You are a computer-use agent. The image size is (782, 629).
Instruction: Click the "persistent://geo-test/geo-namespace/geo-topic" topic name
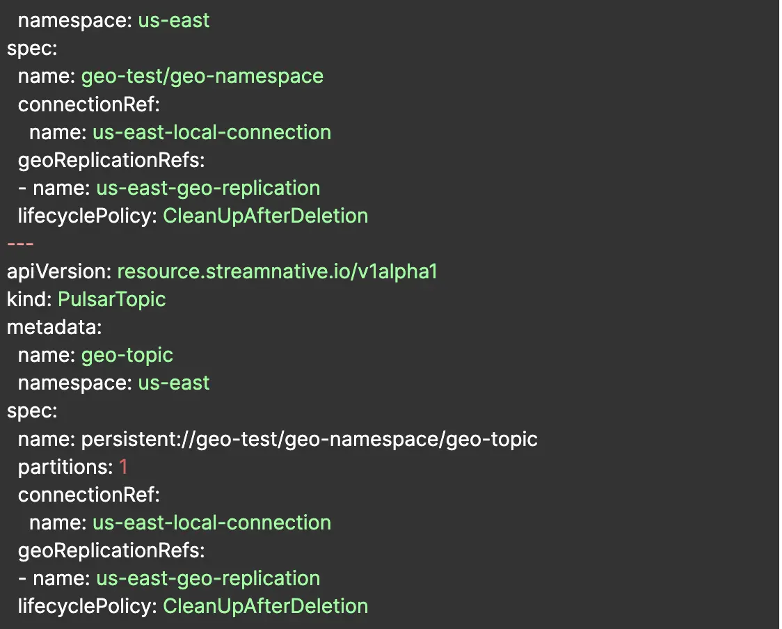pos(309,439)
